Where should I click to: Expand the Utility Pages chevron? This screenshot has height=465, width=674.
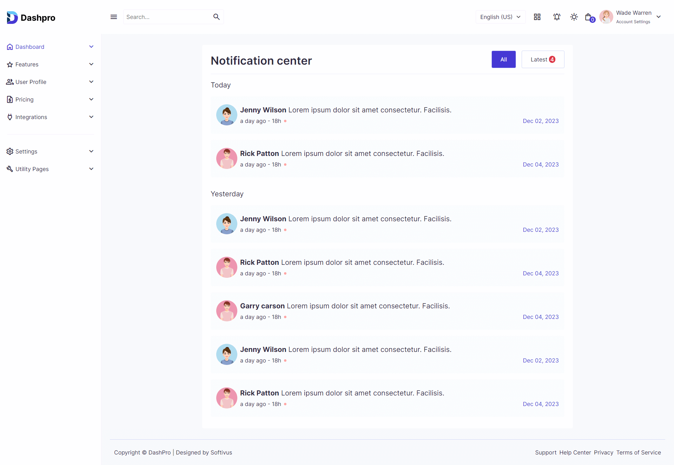click(x=91, y=169)
